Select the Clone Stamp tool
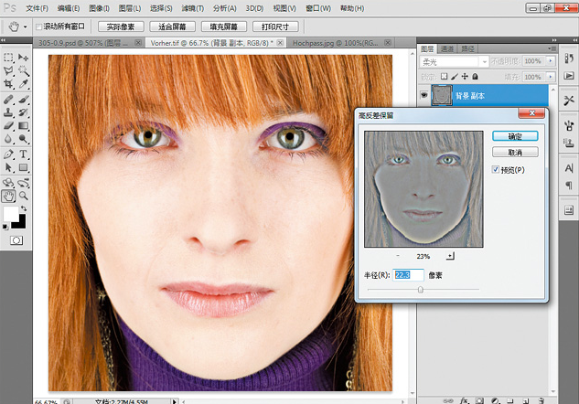Screen dimensions: 579x404 click(x=8, y=112)
